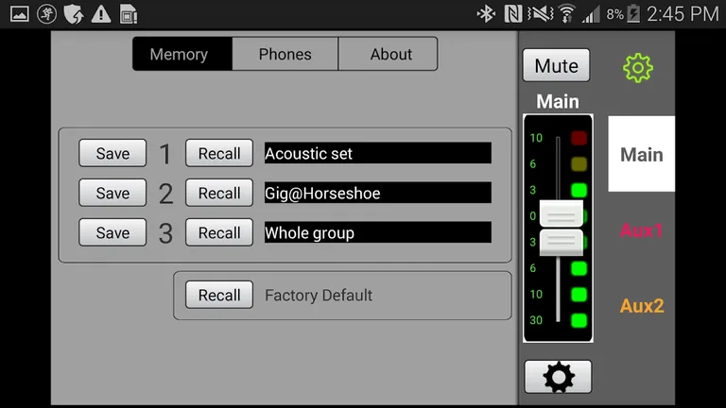Image resolution: width=726 pixels, height=408 pixels.
Task: Open the warning triangle notification
Action: (x=101, y=14)
